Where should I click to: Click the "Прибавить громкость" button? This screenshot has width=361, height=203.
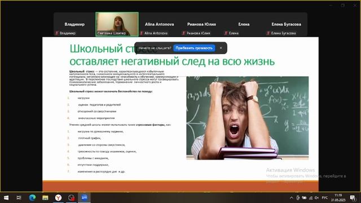pyautogui.click(x=194, y=48)
